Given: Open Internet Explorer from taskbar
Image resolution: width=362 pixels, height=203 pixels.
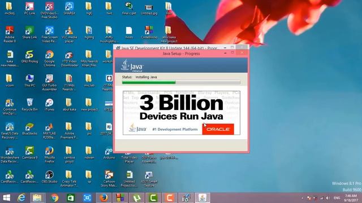Looking at the screenshot, I should pos(21,198).
